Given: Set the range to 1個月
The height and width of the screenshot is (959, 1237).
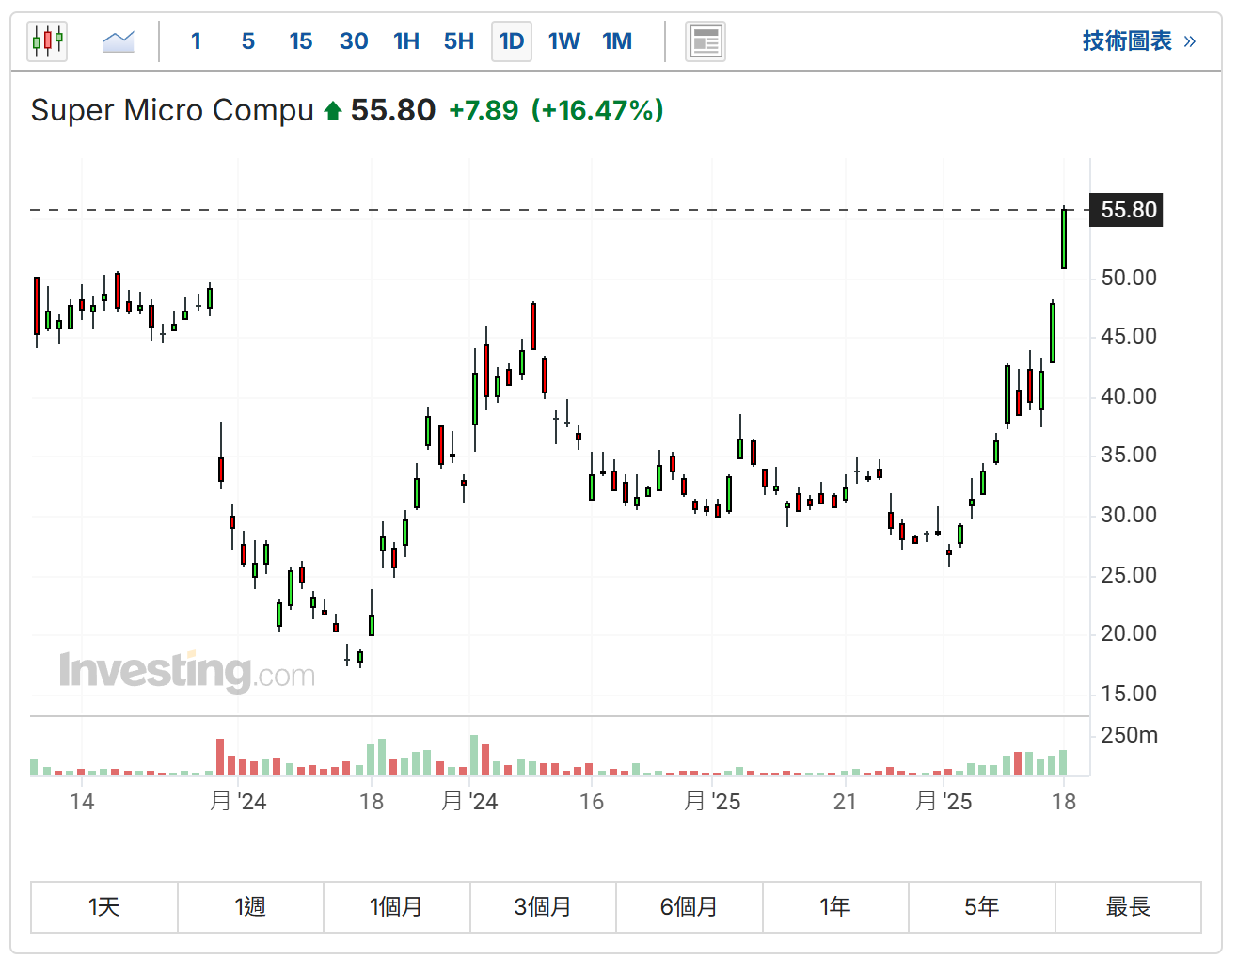Looking at the screenshot, I should 397,907.
